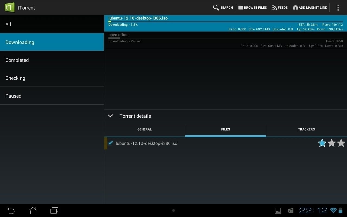This screenshot has width=347, height=217.
Task: Tap the Android home button
Action: (33, 210)
